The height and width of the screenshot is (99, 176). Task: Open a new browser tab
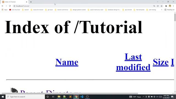(31, 2)
